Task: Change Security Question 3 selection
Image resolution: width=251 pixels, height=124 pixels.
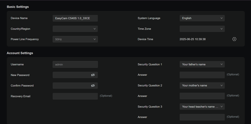Action: click(x=202, y=107)
